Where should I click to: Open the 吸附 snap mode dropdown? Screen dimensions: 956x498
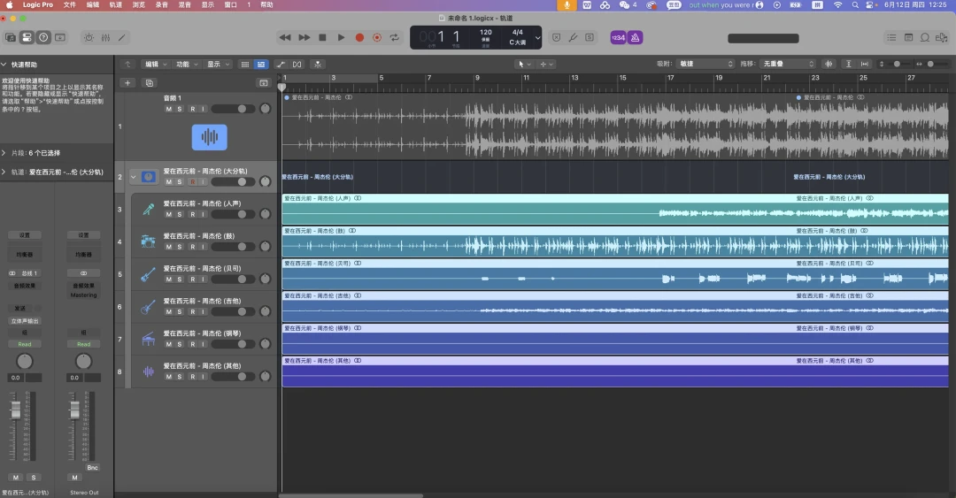[x=705, y=64]
